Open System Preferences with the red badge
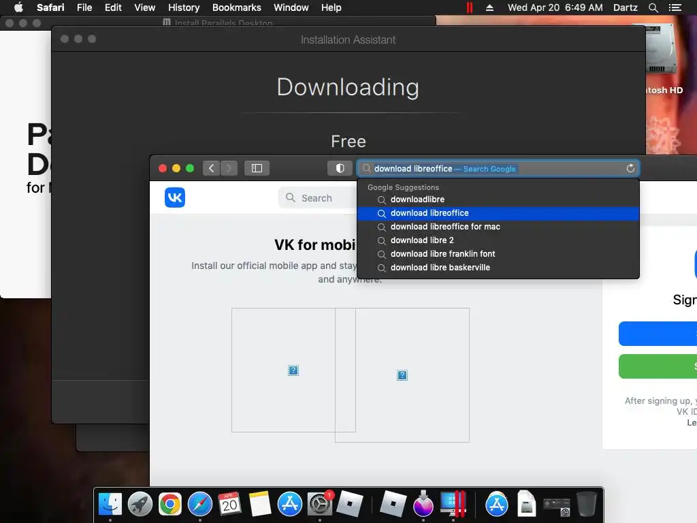Screen dimensions: 697x523 point(320,505)
